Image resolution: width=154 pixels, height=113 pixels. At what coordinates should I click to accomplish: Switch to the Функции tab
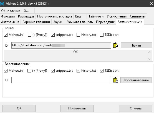[x=8, y=16]
